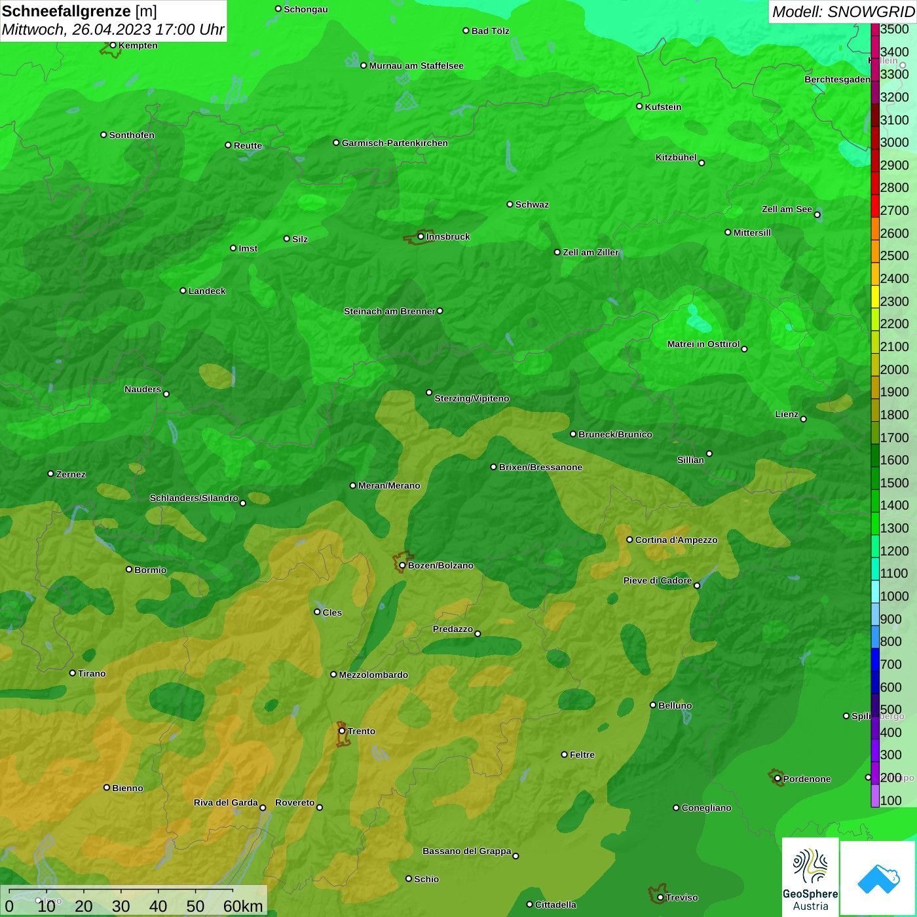Click the blue snow-cloud logo tile
Viewport: 917px width, 917px height.
pos(878,878)
